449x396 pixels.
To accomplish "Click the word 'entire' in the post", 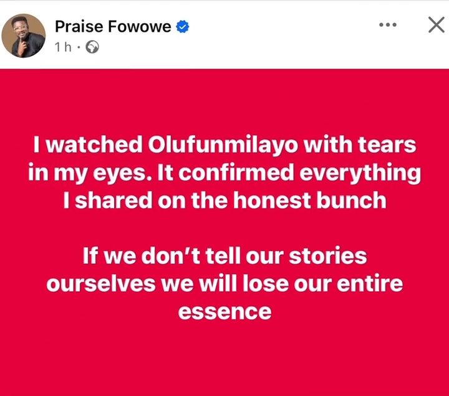I will pos(370,283).
